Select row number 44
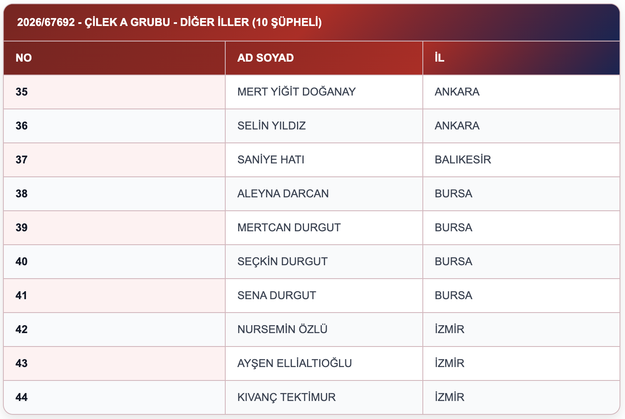The width and height of the screenshot is (625, 419). pos(22,397)
